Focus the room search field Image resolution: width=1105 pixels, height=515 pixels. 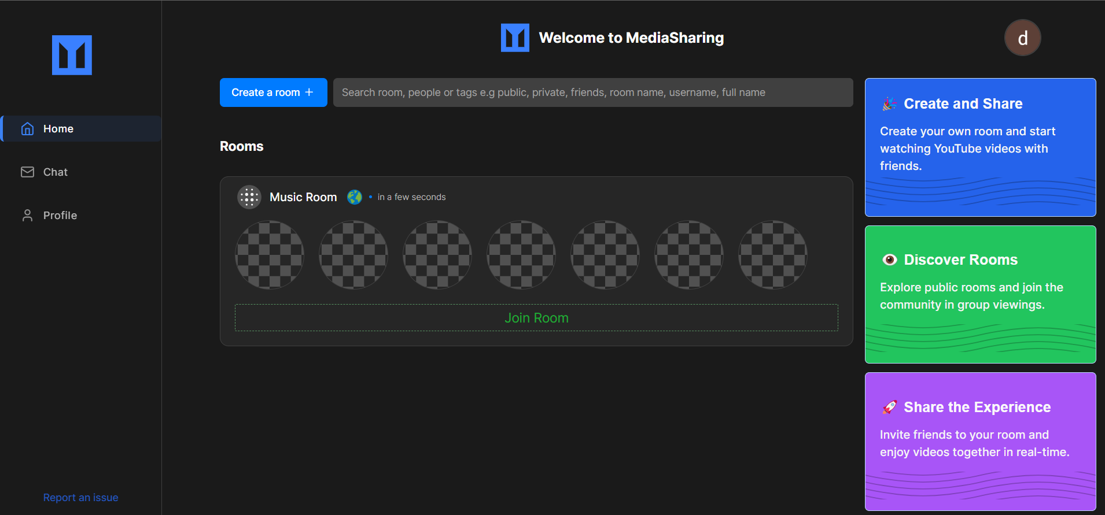click(x=593, y=92)
